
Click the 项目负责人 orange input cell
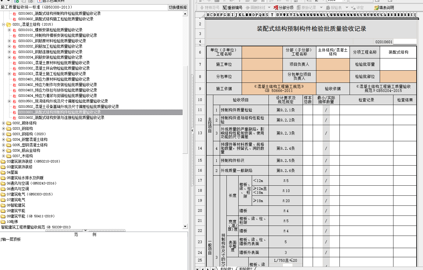[x=333, y=64]
